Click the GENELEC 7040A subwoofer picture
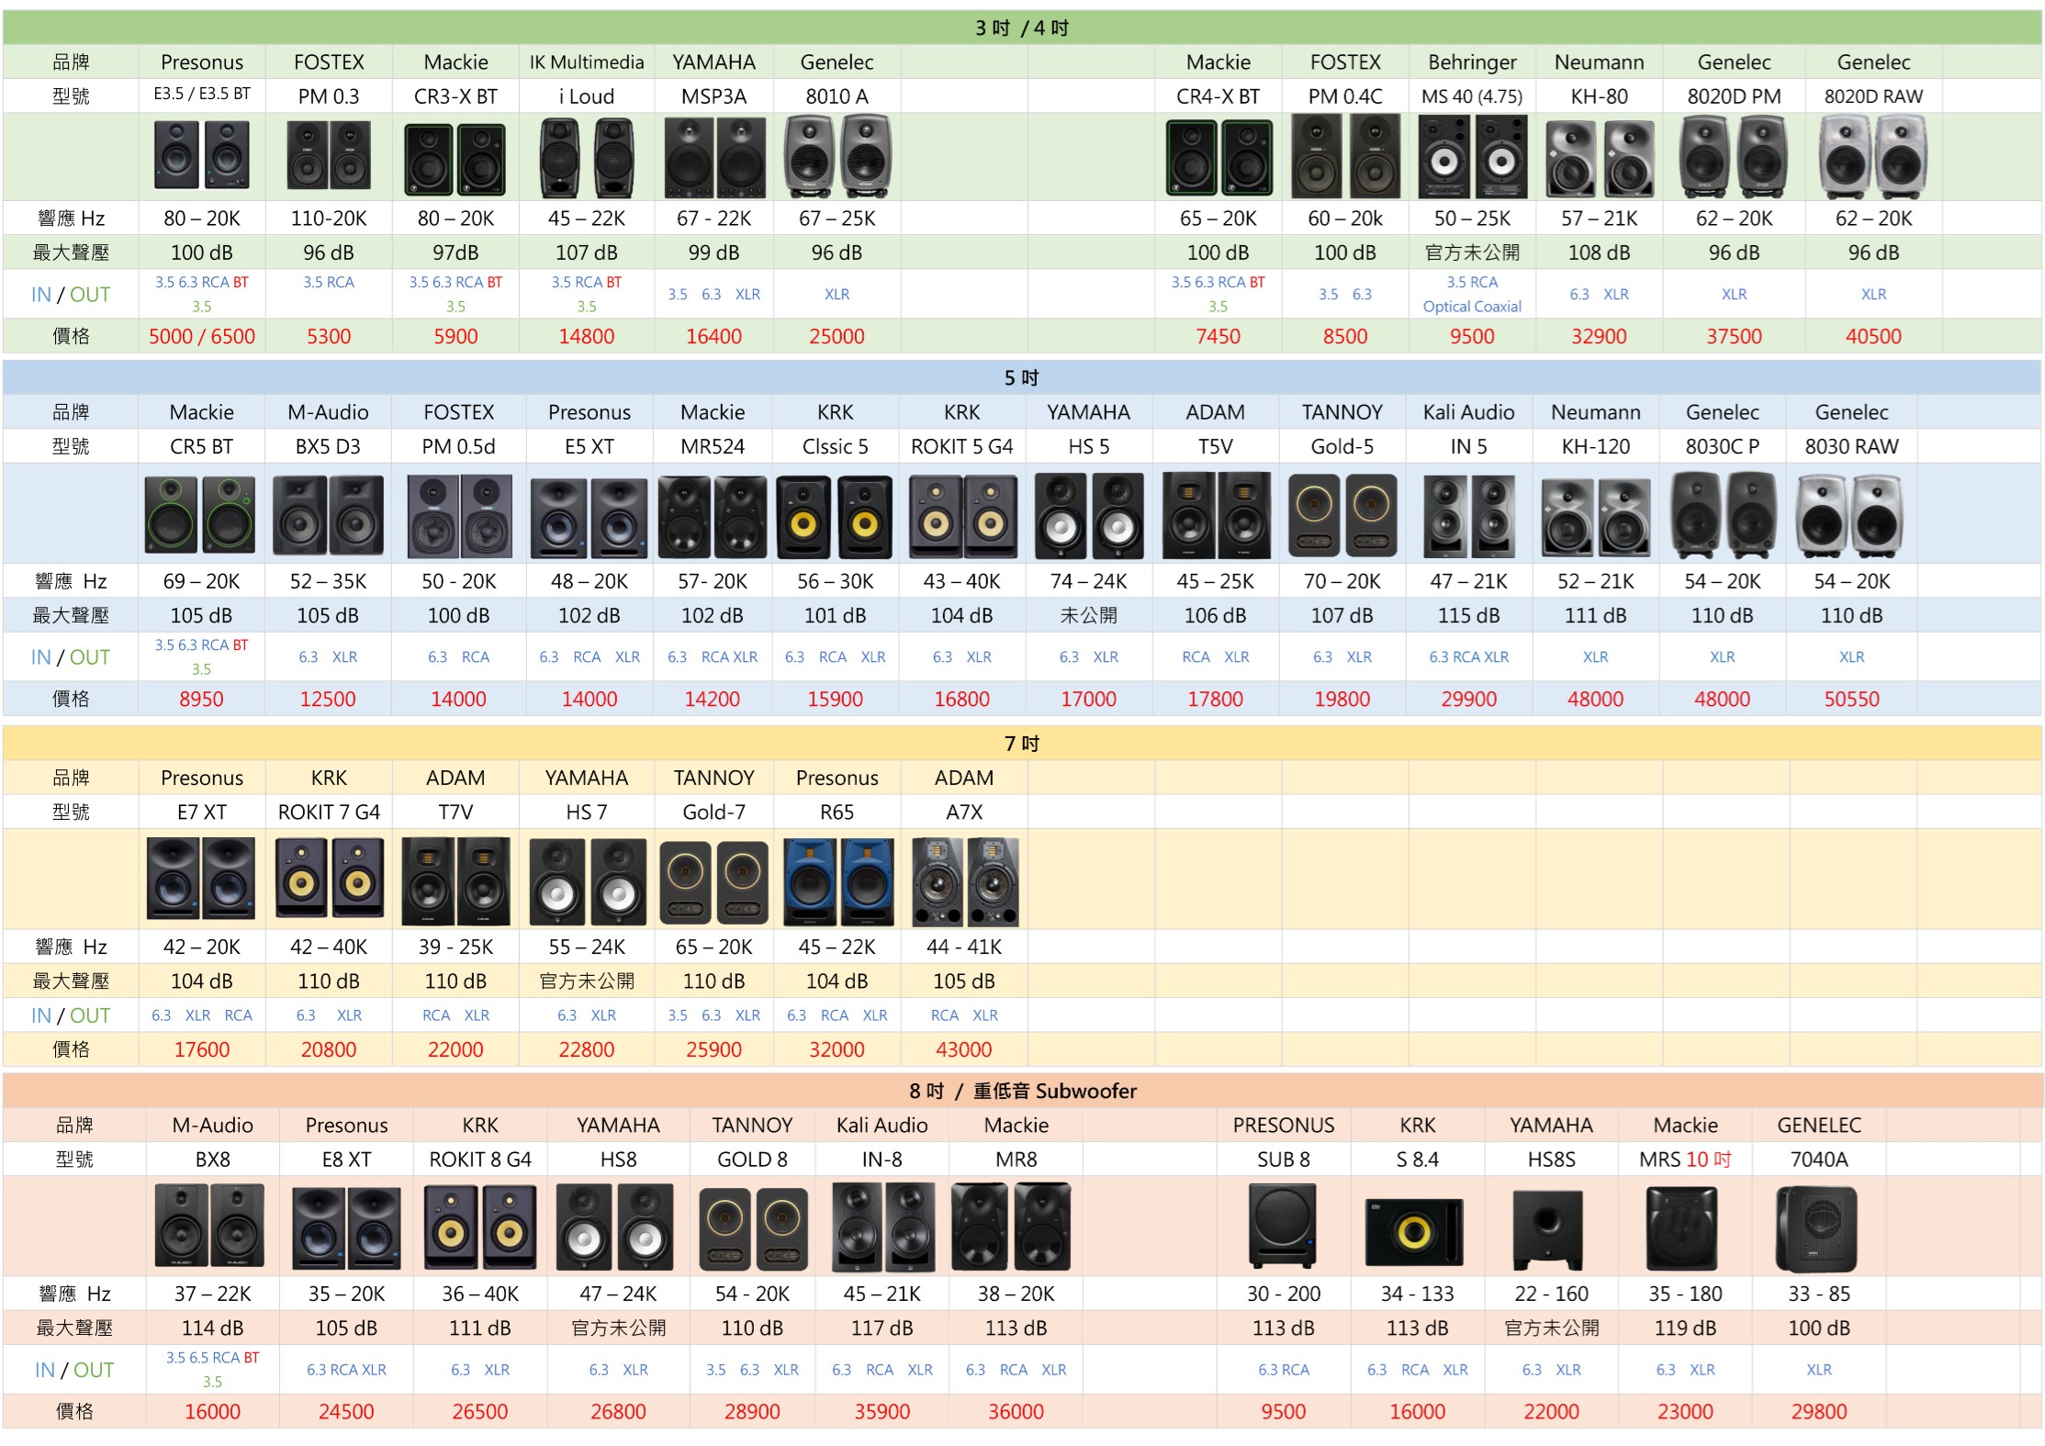Viewport: 2045px width, 1446px height. (x=1817, y=1228)
